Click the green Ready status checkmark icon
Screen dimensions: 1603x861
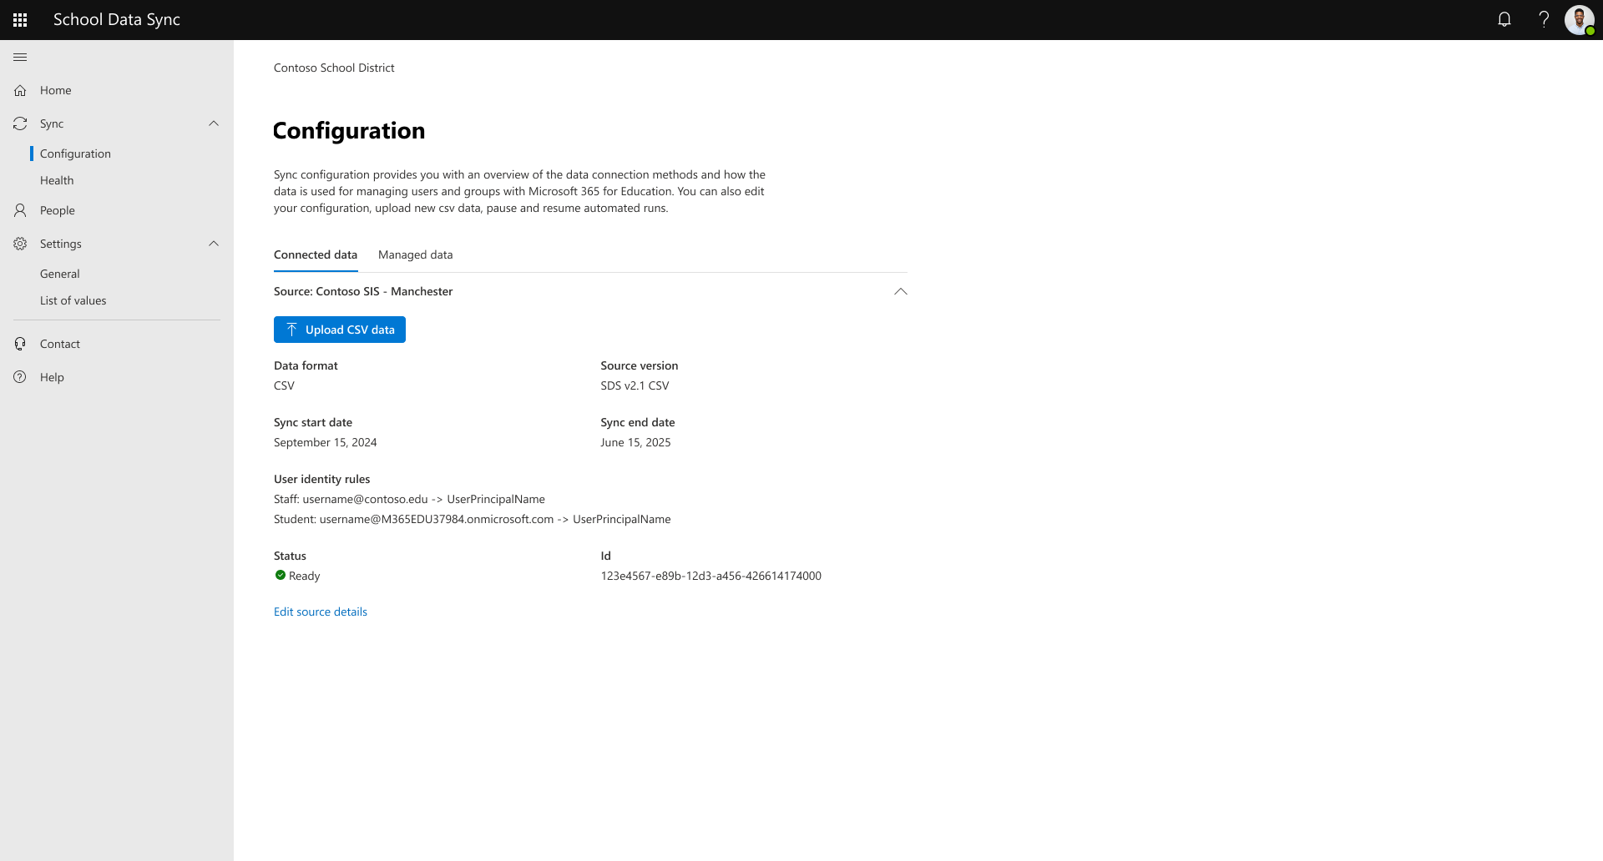coord(281,575)
